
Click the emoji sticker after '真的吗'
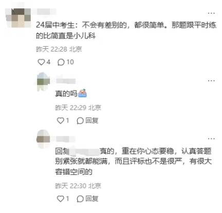pyautogui.click(x=83, y=94)
